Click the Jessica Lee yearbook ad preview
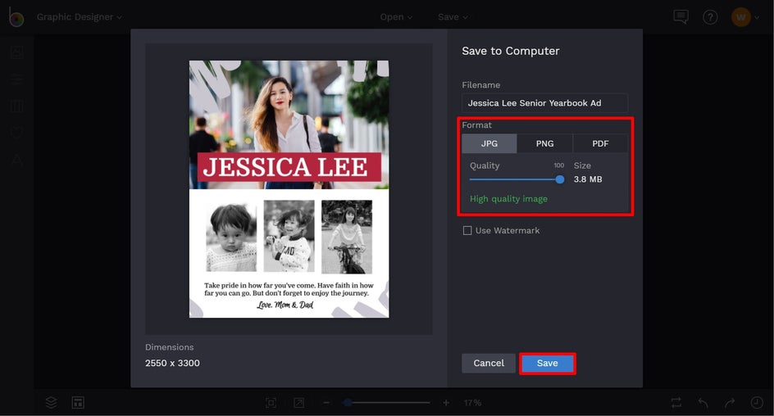The image size is (774, 416). click(289, 189)
